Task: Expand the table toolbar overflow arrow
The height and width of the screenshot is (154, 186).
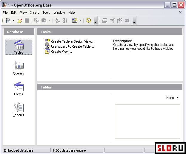Action: tap(134, 21)
